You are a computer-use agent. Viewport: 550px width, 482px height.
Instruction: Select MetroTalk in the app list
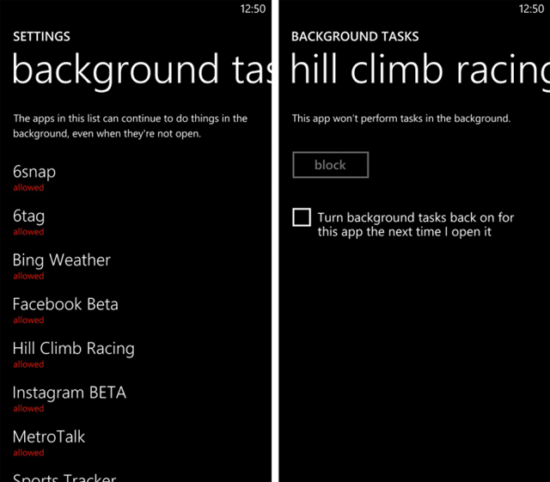(49, 436)
